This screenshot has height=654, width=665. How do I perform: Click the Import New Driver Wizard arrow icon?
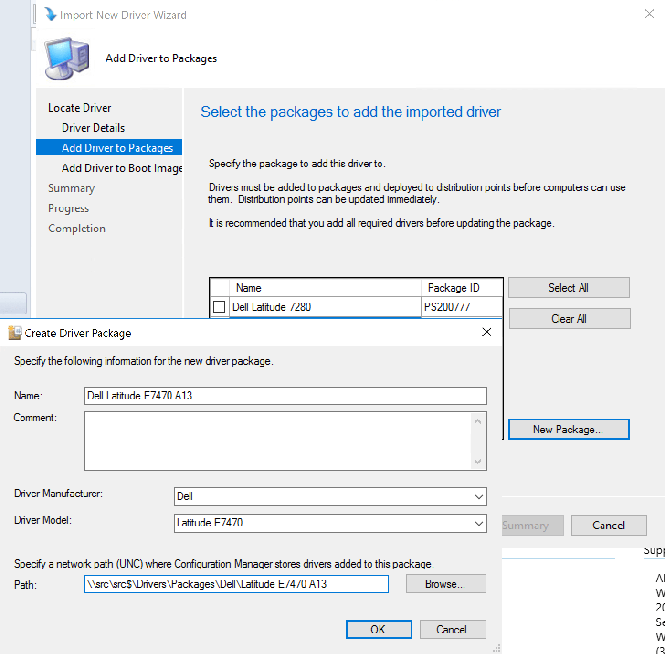coord(50,15)
